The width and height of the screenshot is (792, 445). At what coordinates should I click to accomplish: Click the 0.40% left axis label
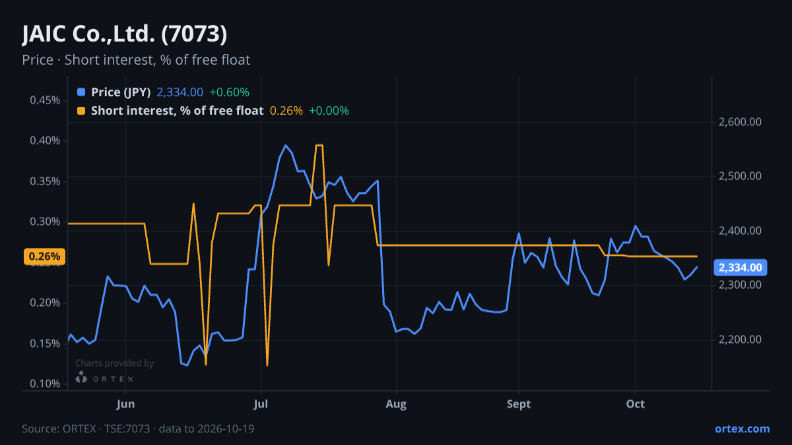point(45,140)
